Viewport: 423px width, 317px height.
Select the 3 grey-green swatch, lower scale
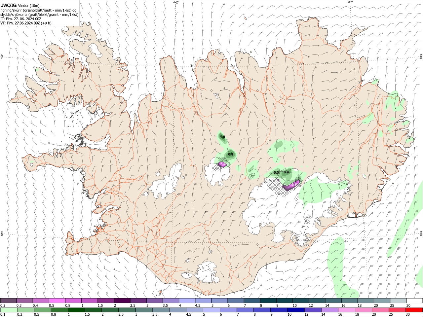(144, 310)
